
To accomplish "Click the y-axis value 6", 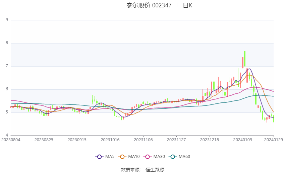I will (7, 89).
